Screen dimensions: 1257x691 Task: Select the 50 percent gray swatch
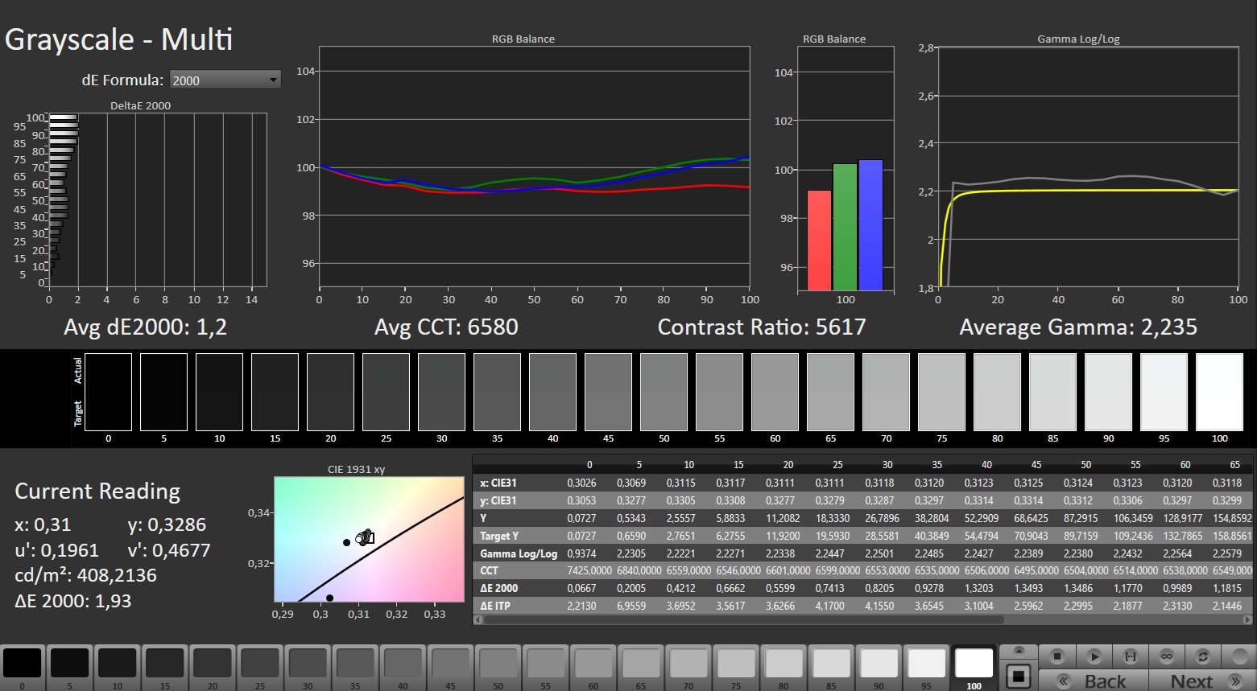click(x=498, y=664)
